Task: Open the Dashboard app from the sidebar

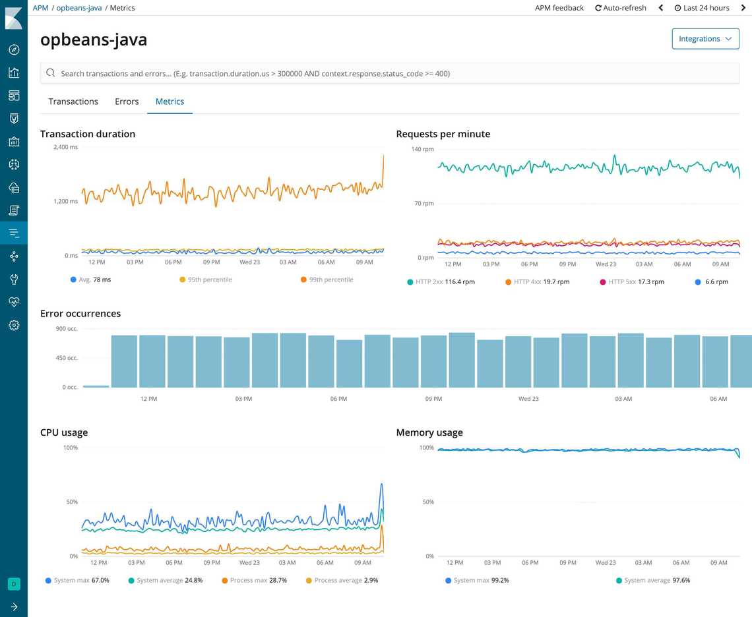Action: tap(14, 95)
